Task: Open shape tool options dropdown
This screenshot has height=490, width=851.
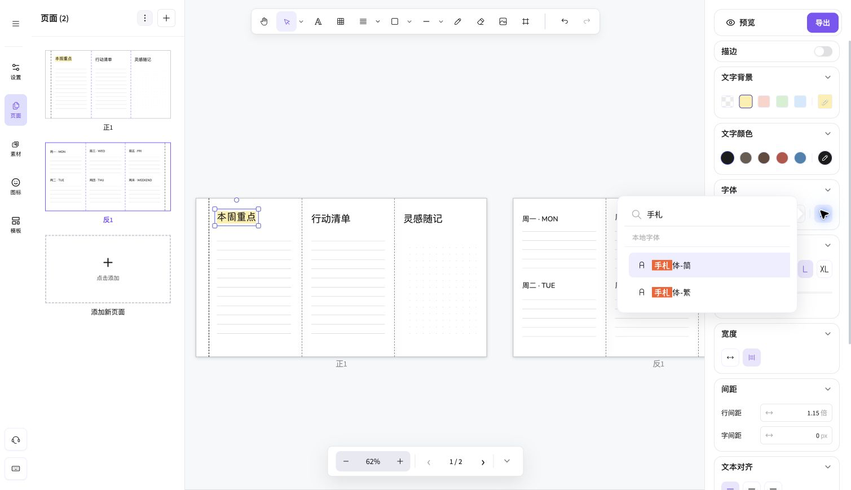Action: 409,21
